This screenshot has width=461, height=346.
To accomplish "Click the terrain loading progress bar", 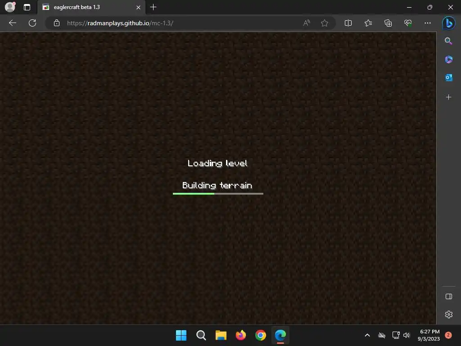I will (x=218, y=194).
